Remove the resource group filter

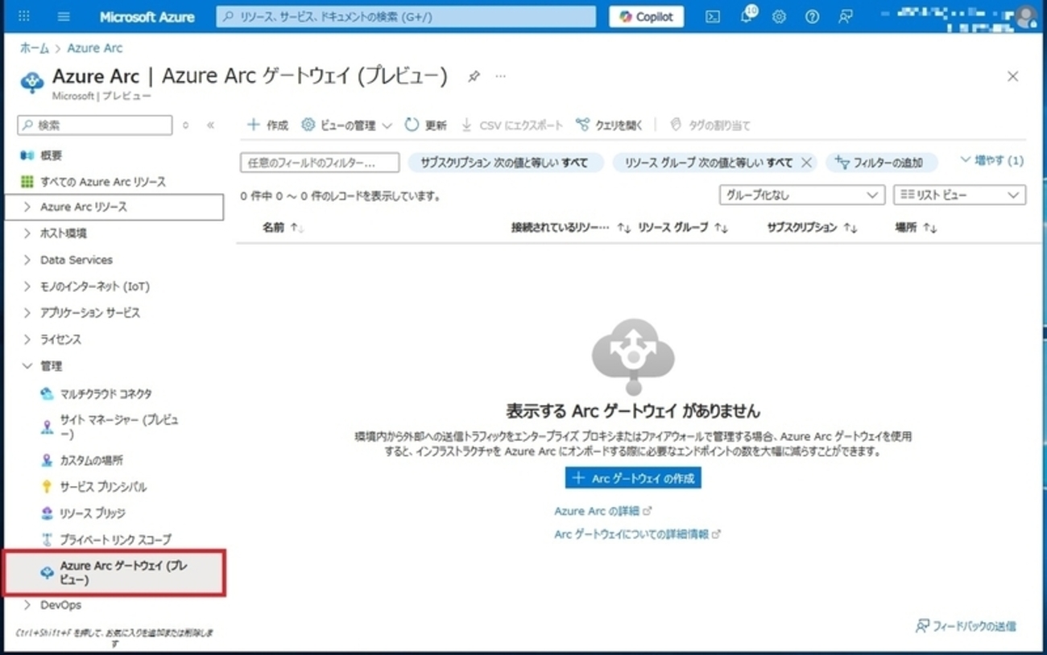click(x=806, y=163)
